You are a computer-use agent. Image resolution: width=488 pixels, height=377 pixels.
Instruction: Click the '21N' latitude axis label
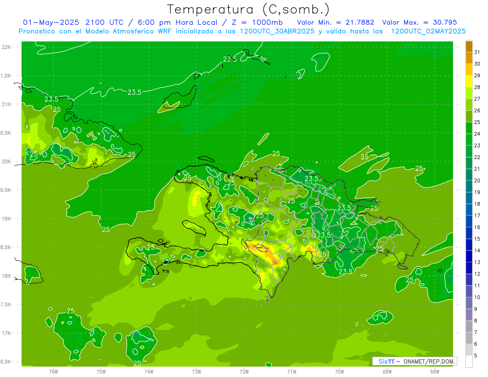click(x=7, y=105)
